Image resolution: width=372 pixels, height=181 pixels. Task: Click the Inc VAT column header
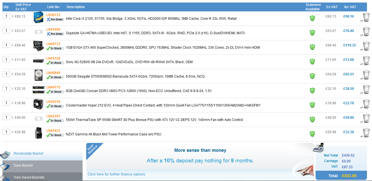350,7
